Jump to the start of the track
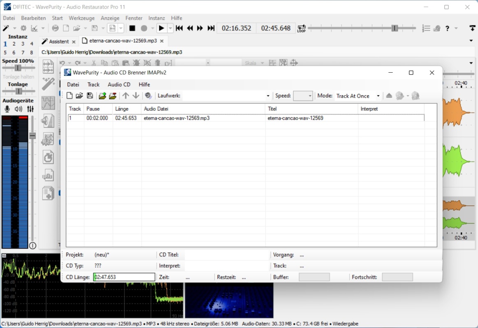The height and width of the screenshot is (328, 478). (x=179, y=28)
